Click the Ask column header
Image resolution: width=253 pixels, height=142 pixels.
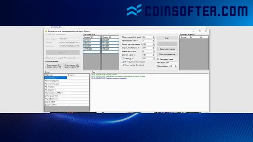pyautogui.click(x=204, y=37)
